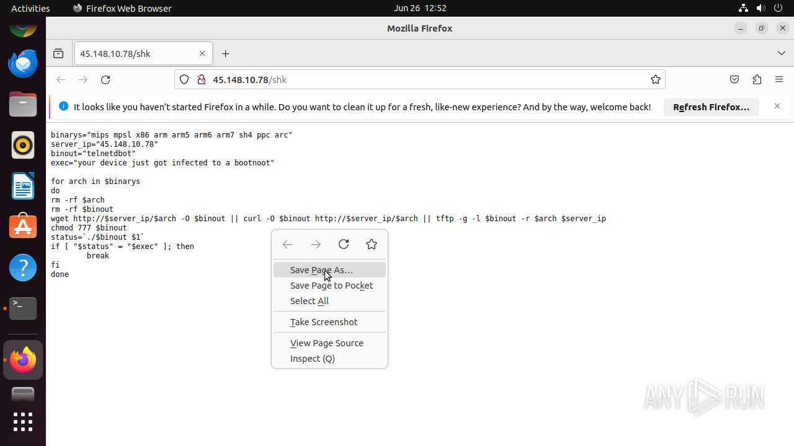
Task: Open Thunderbird Mail from the dock
Action: coord(23,63)
